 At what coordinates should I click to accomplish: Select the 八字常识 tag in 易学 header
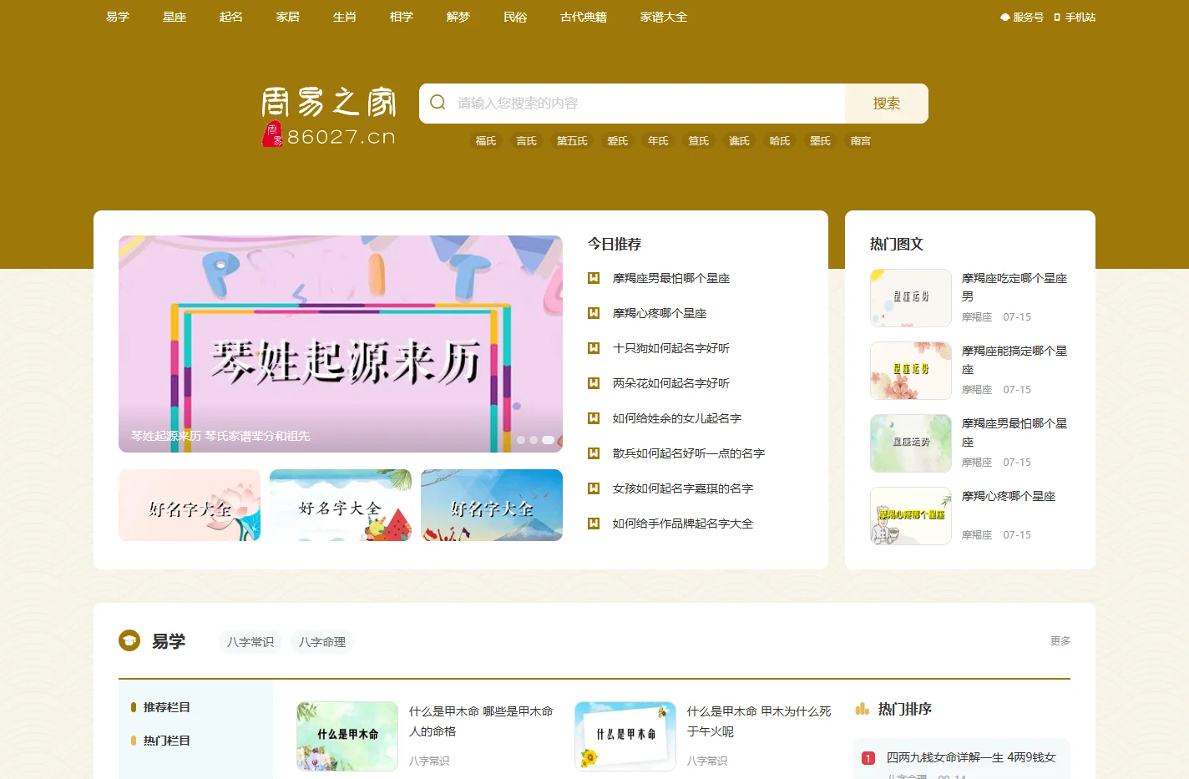[250, 642]
